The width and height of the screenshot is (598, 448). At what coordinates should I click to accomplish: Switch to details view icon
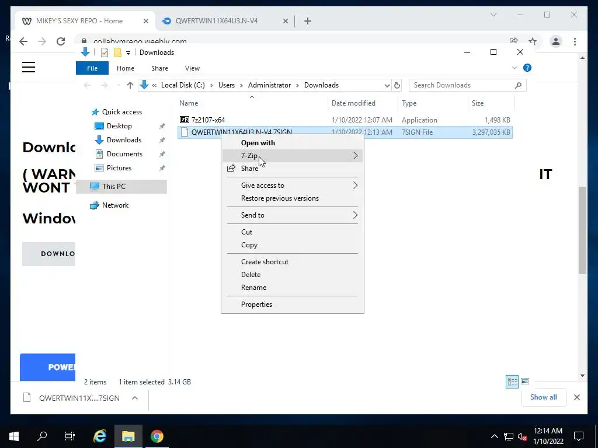[512, 381]
